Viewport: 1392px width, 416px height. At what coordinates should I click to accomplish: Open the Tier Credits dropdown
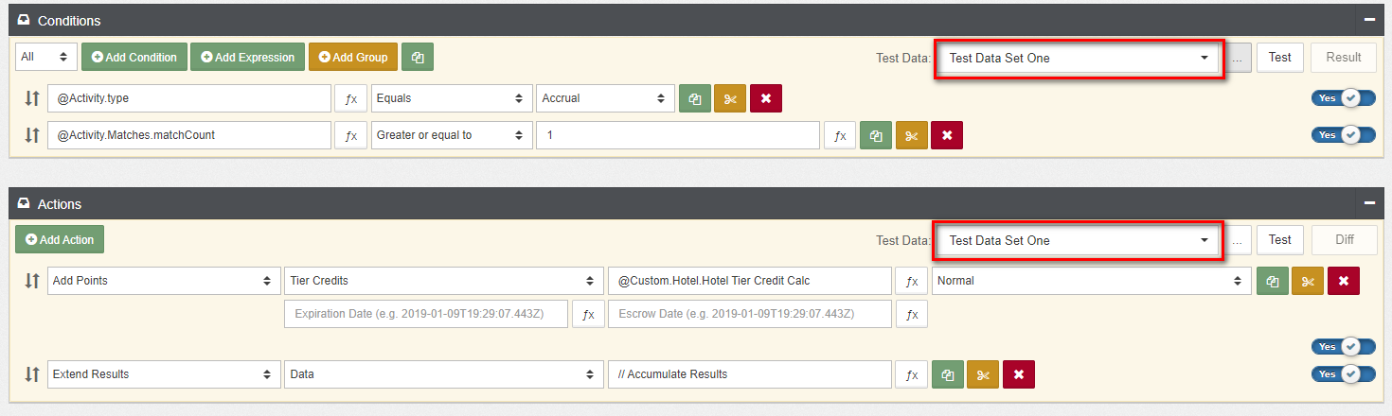[443, 281]
